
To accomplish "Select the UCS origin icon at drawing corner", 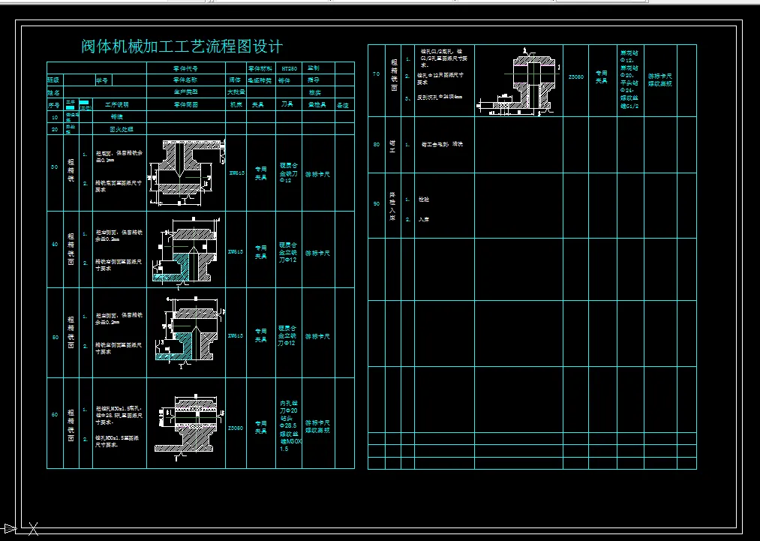I will [x=20, y=528].
